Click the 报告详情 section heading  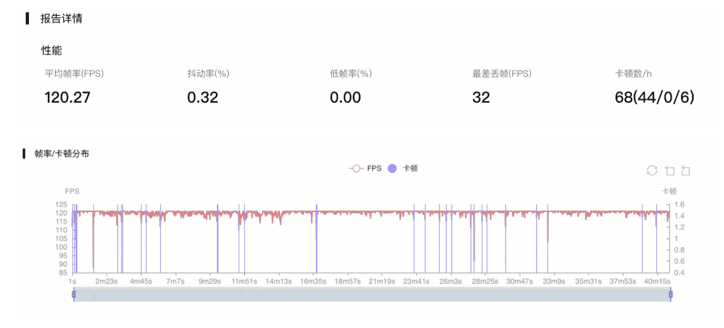point(61,19)
